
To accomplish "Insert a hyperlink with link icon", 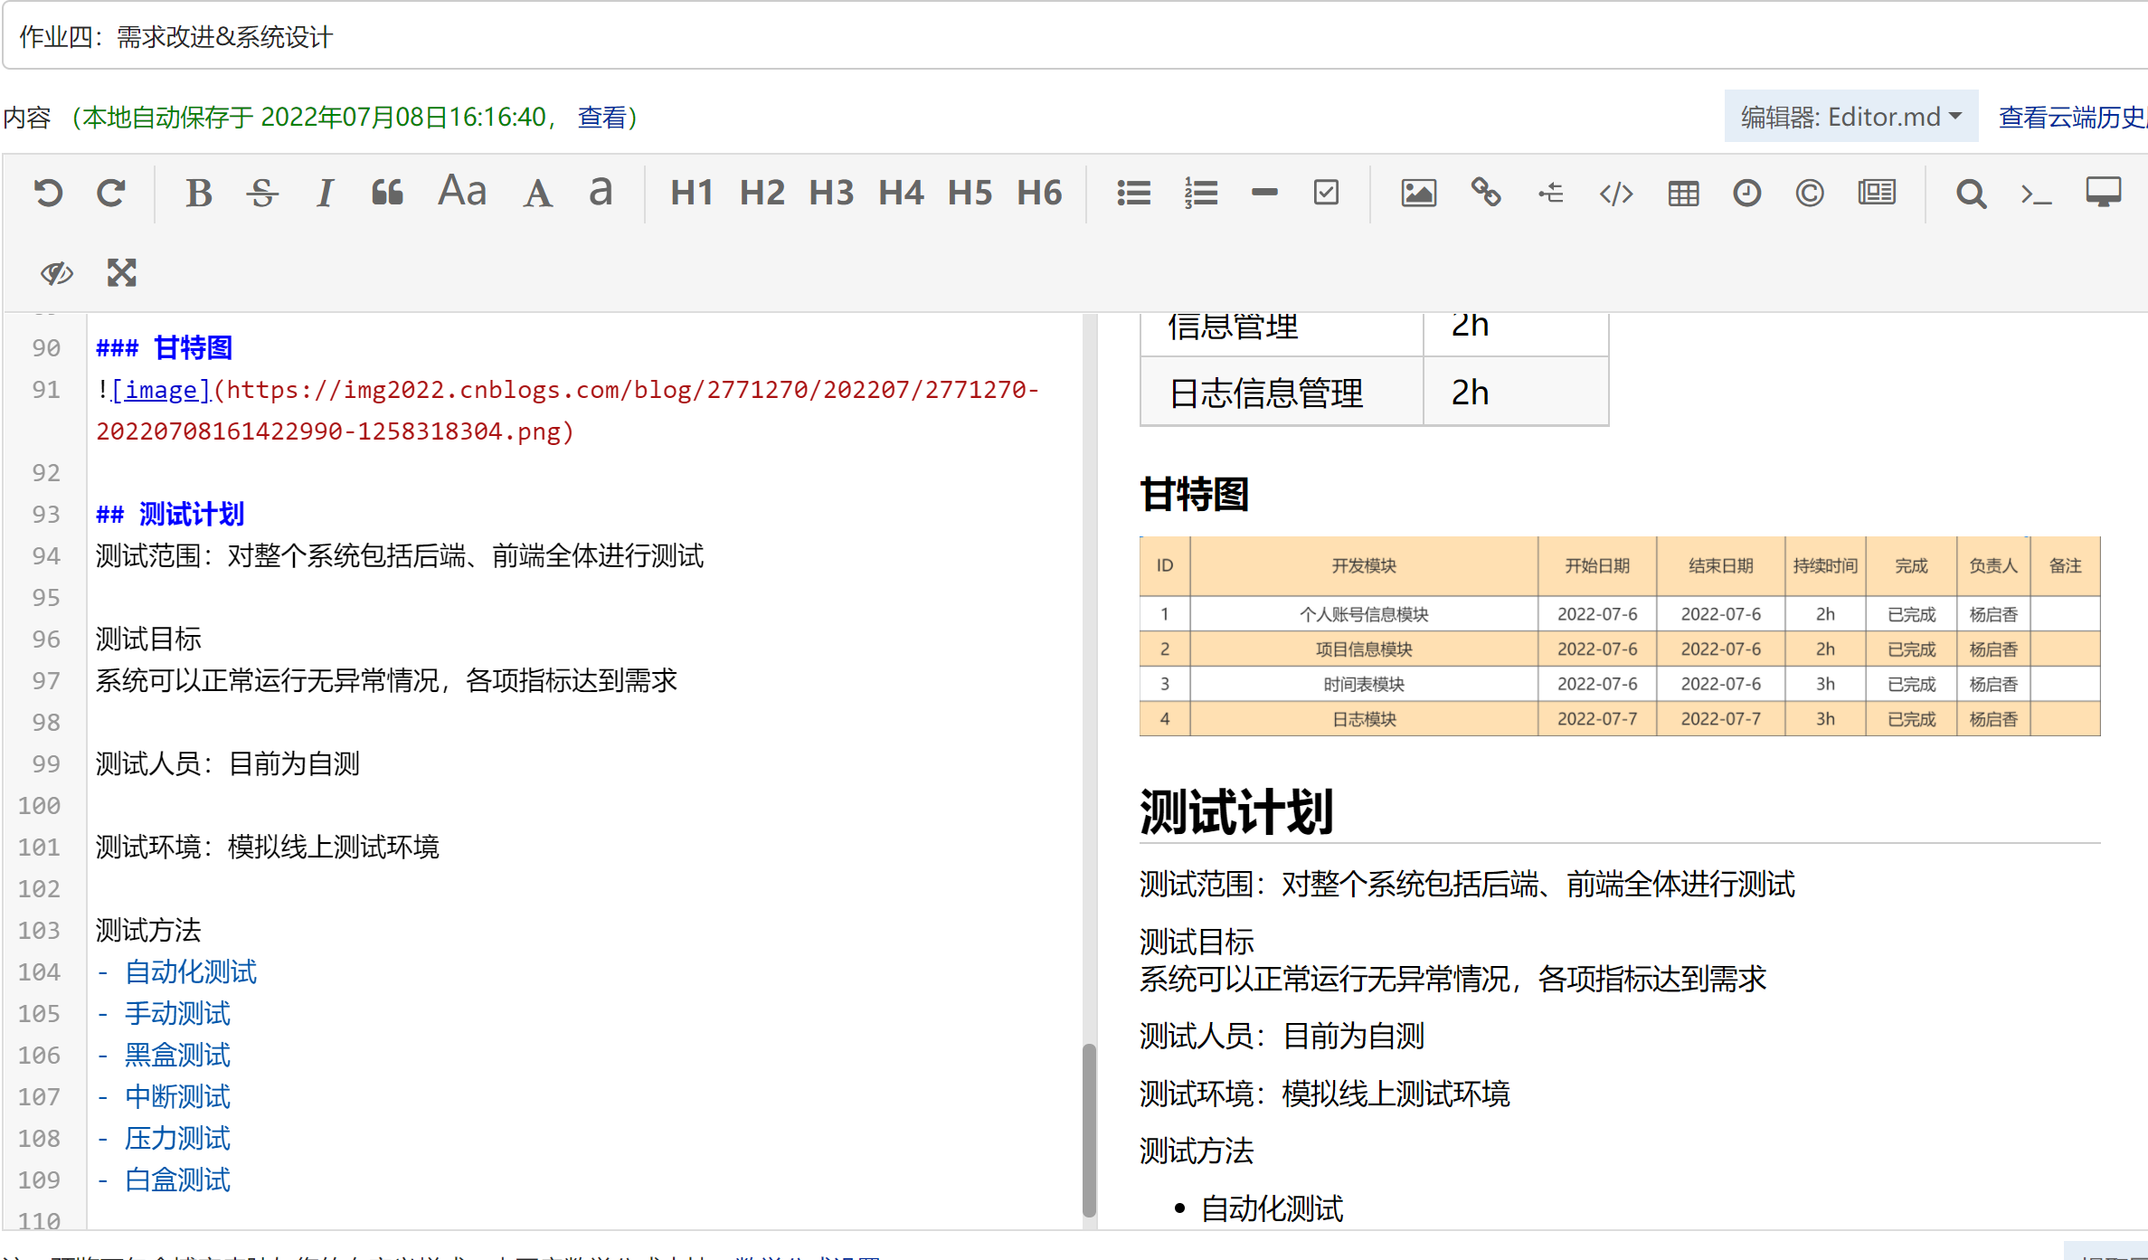I will (x=1485, y=193).
